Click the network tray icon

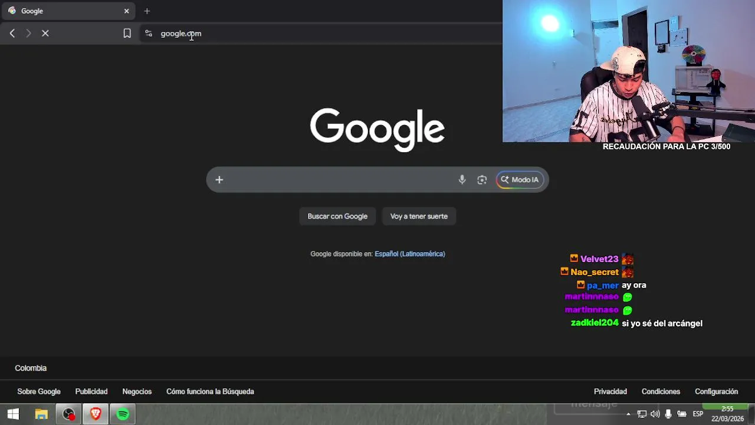tap(642, 414)
